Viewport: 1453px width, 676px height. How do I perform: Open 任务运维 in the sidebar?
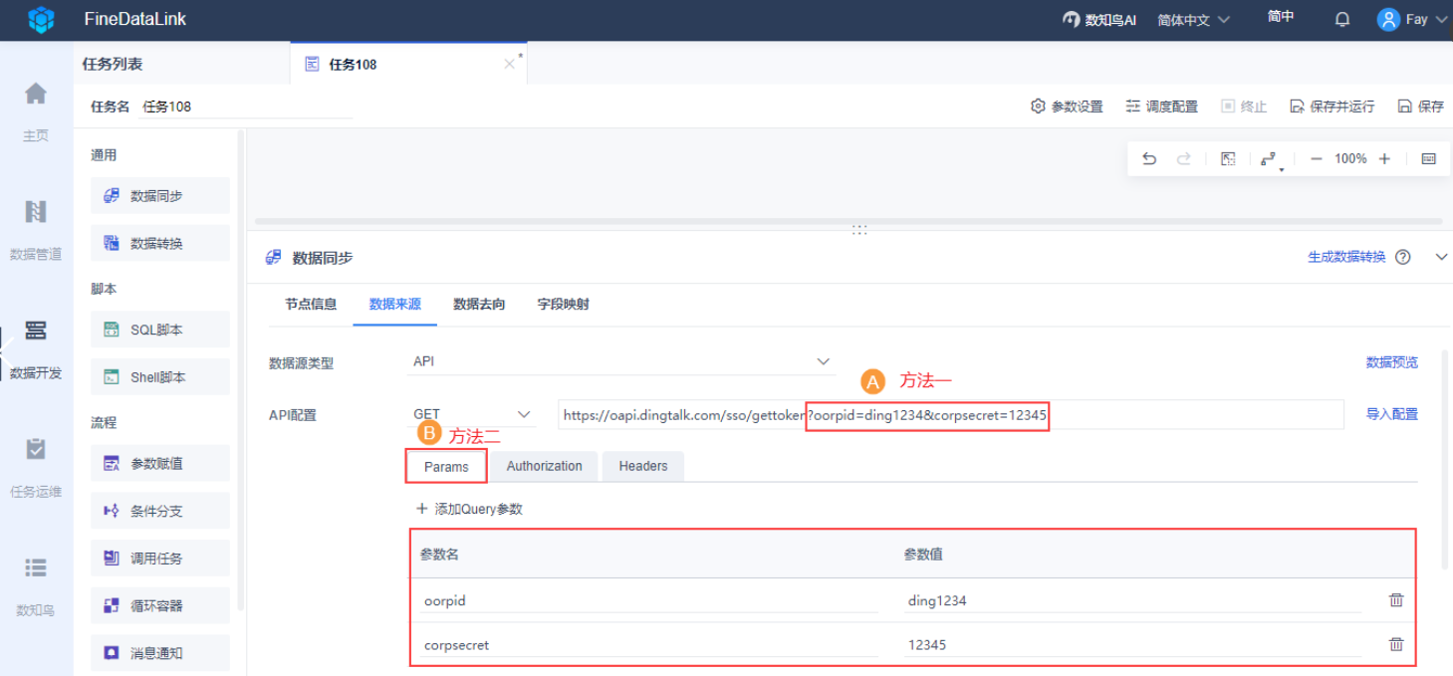[36, 466]
